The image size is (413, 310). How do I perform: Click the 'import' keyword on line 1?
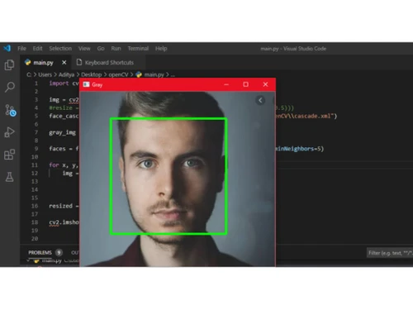pos(59,83)
